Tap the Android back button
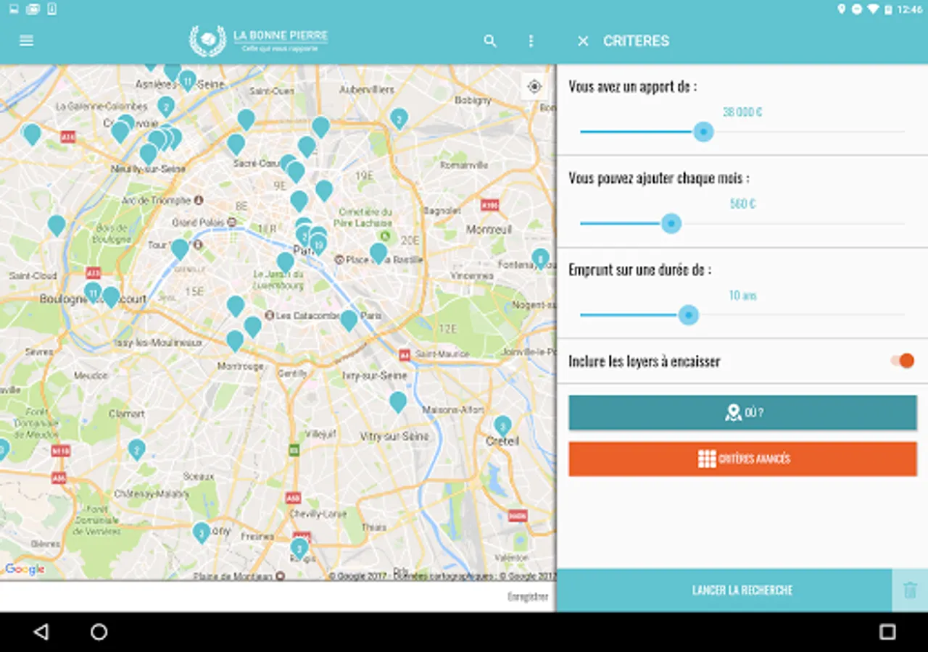This screenshot has width=928, height=652. pos(41,632)
